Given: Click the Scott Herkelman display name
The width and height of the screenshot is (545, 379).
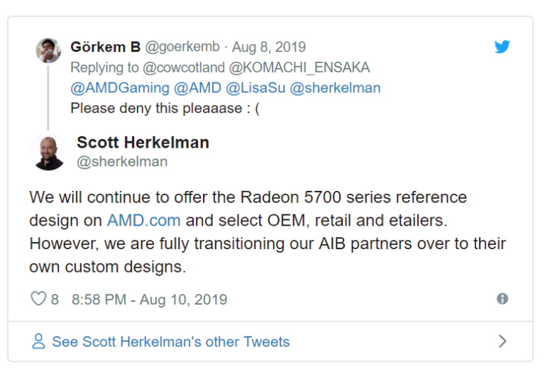Looking at the screenshot, I should [143, 142].
